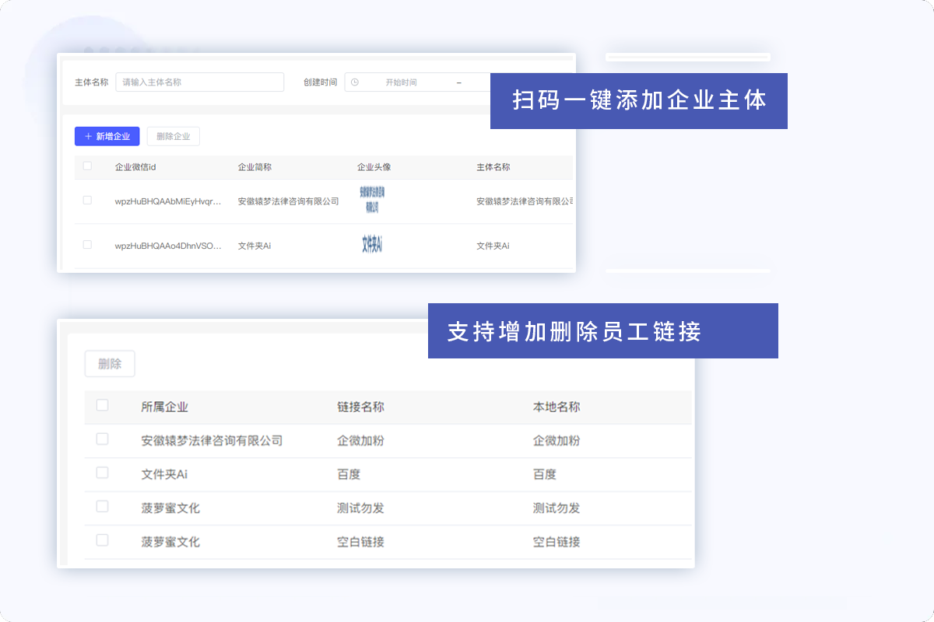
Task: Click the plus icon on 新增企业 button
Action: (x=88, y=136)
